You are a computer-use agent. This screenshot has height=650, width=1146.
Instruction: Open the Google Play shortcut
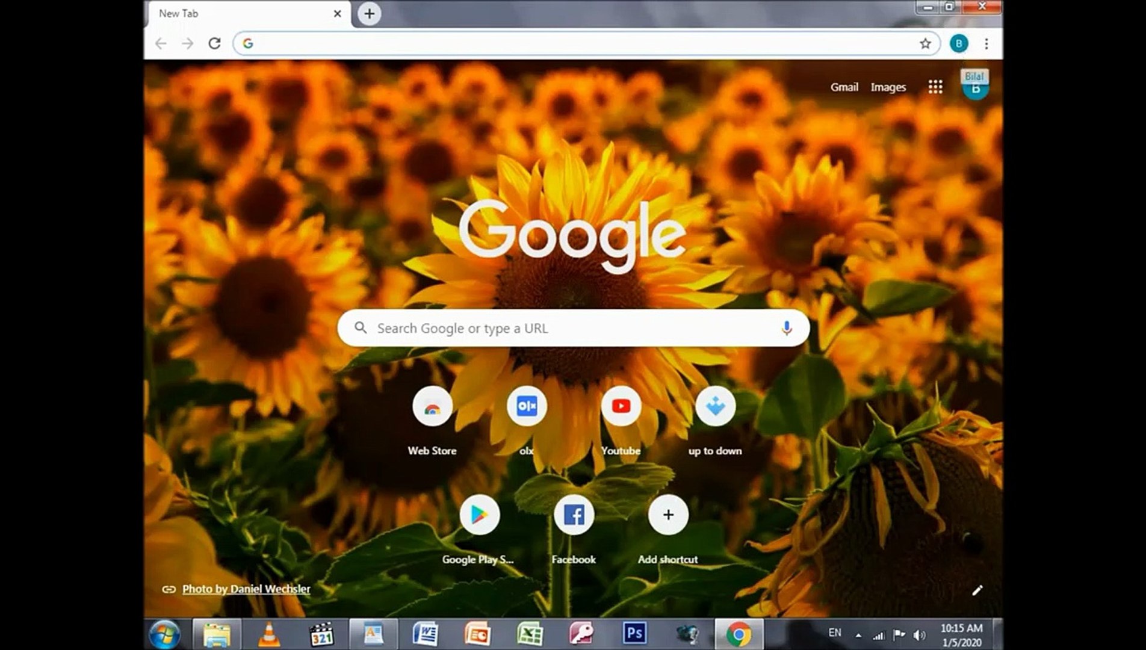tap(480, 515)
